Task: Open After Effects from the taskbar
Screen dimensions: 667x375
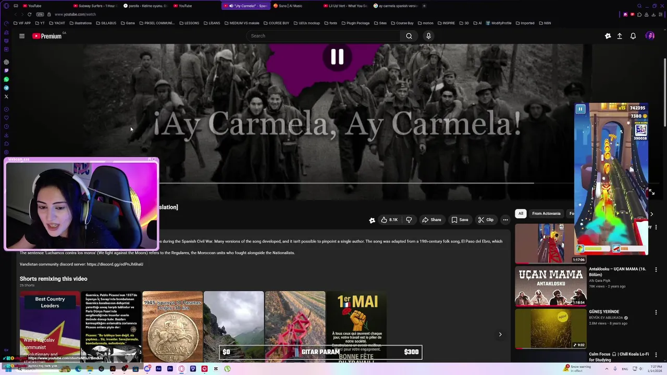Action: 158,369
